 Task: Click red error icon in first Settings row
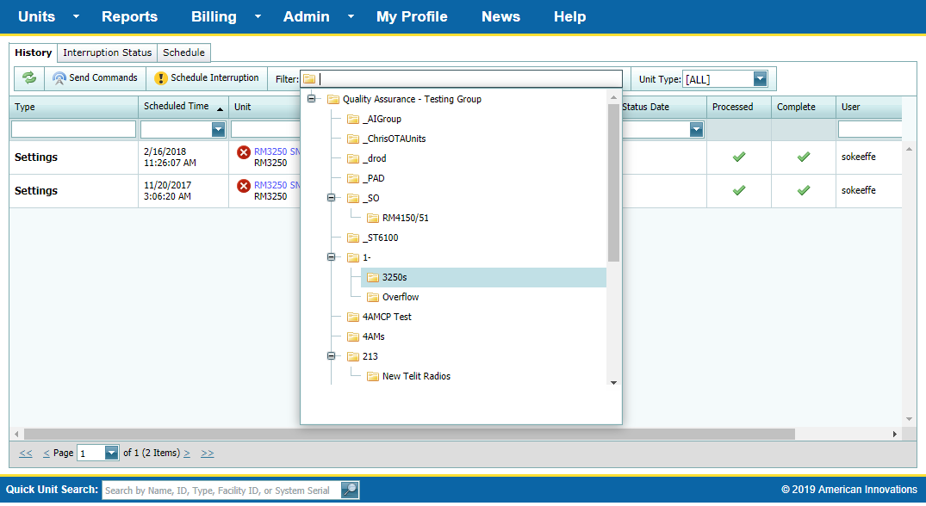(x=244, y=152)
